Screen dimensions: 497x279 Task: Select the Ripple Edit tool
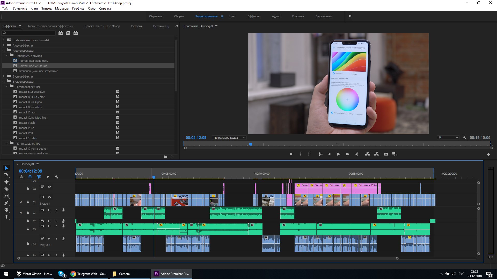point(6,182)
